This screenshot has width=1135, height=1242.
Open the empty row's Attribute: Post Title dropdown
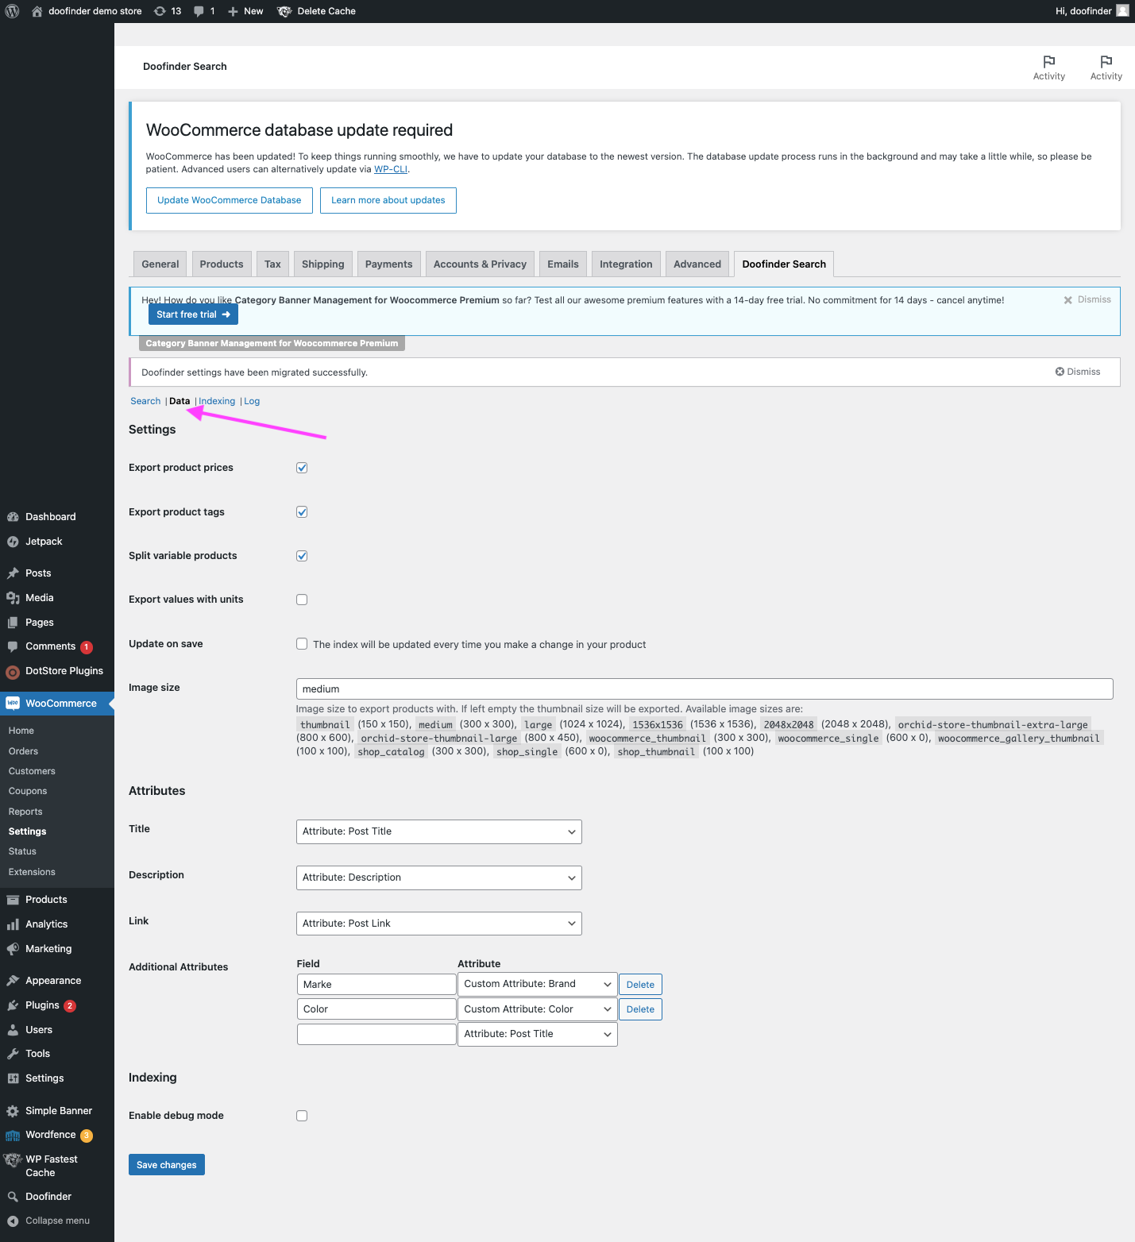(x=538, y=1034)
